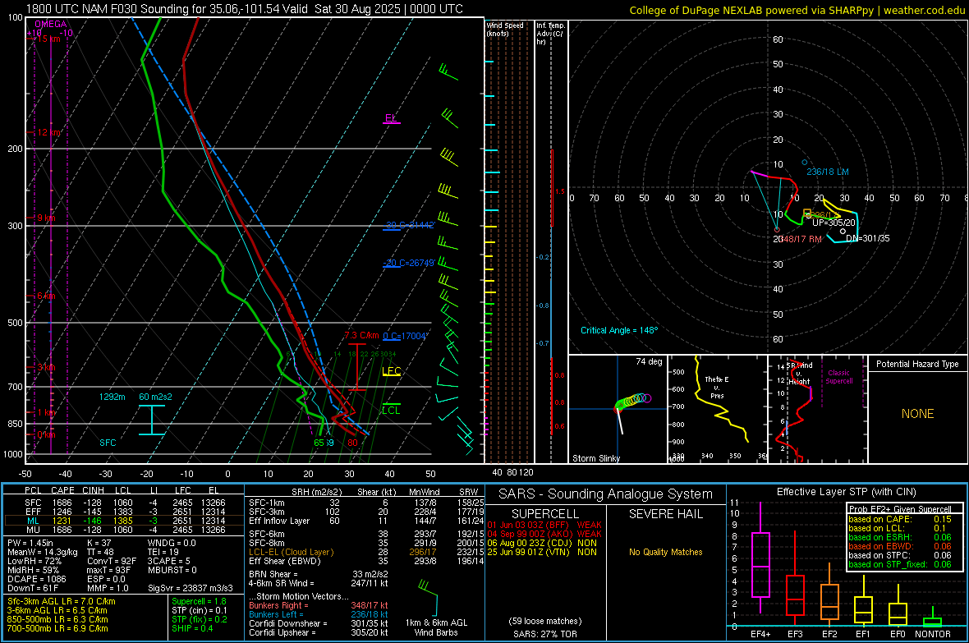The height and width of the screenshot is (643, 969).
Task: Click the Critical Angle = 148° text
Action: (x=619, y=331)
